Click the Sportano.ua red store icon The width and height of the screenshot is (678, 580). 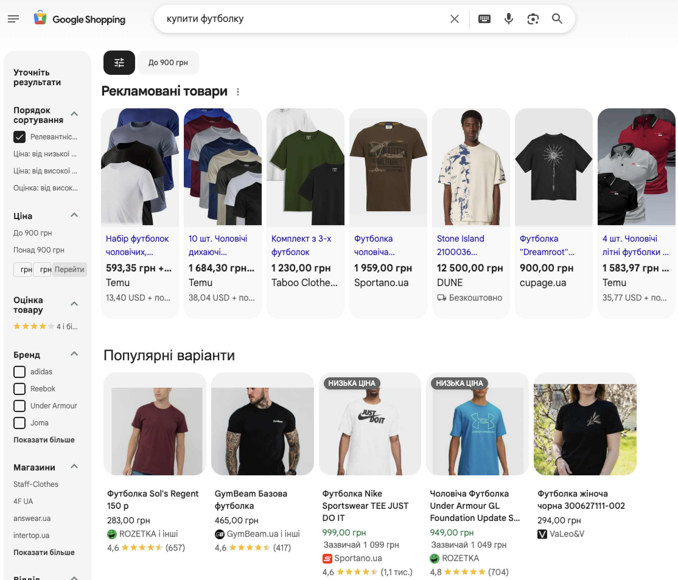[x=327, y=558]
